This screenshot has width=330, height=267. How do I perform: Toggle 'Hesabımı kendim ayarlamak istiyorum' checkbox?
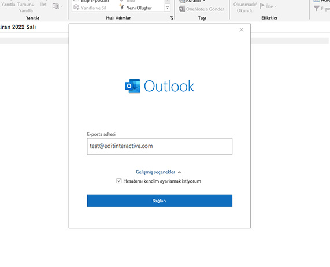pos(119,181)
